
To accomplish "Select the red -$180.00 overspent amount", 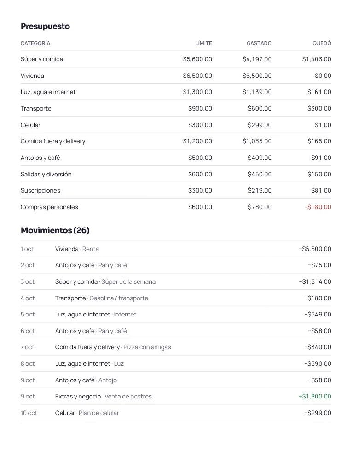I will pos(318,207).
